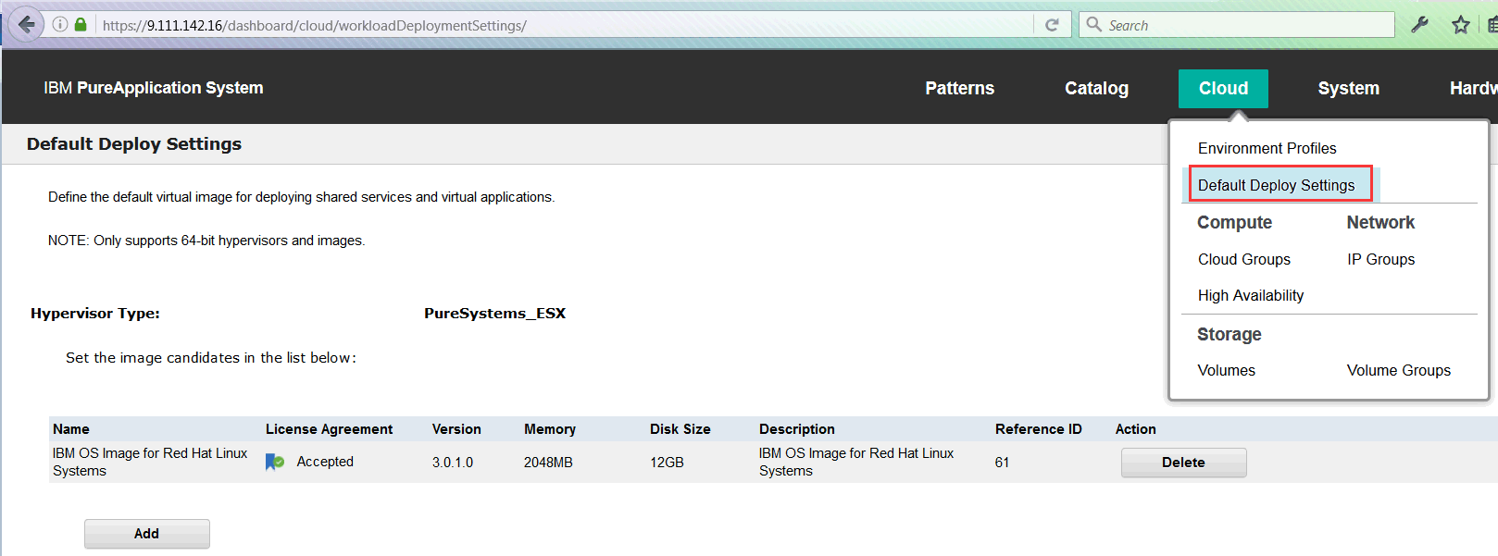The image size is (1498, 556).
Task: Open the Hardware menu
Action: 1473,88
